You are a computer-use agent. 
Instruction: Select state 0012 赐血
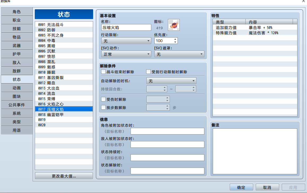point(64,83)
